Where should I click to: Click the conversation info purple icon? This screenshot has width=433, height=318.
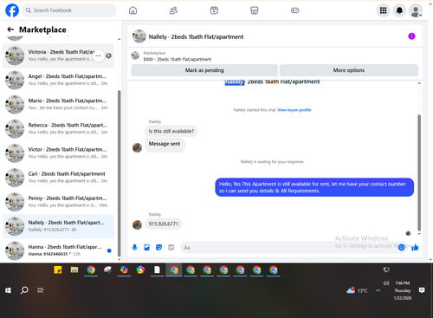click(x=411, y=36)
